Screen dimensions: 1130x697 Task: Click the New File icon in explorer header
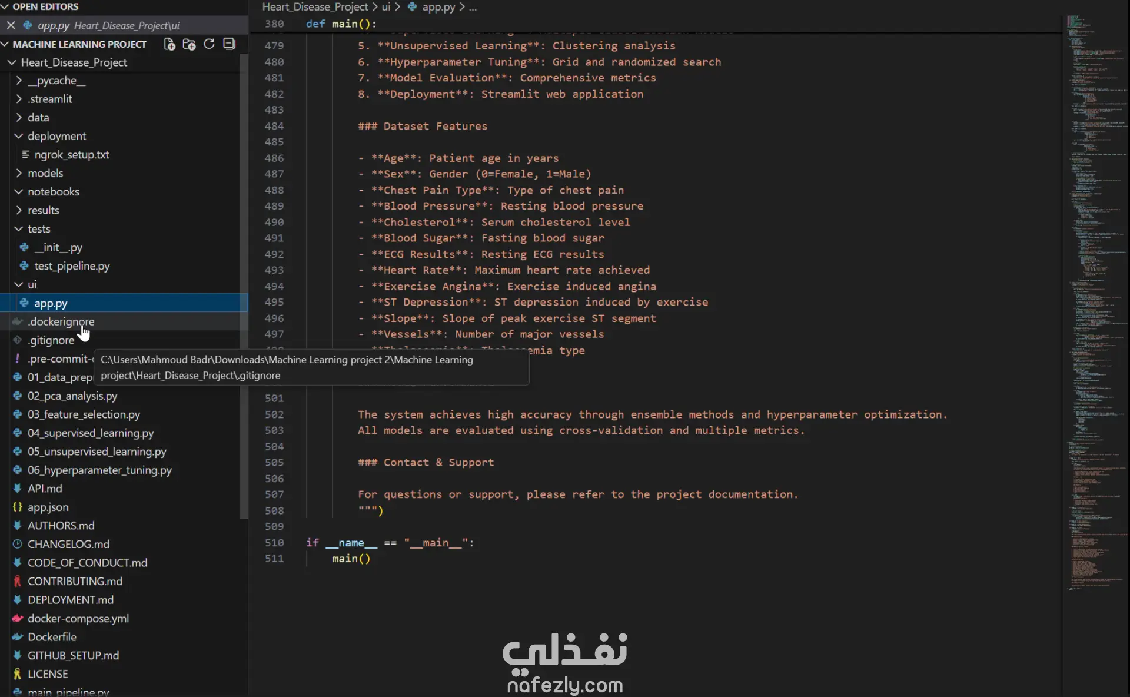click(169, 44)
